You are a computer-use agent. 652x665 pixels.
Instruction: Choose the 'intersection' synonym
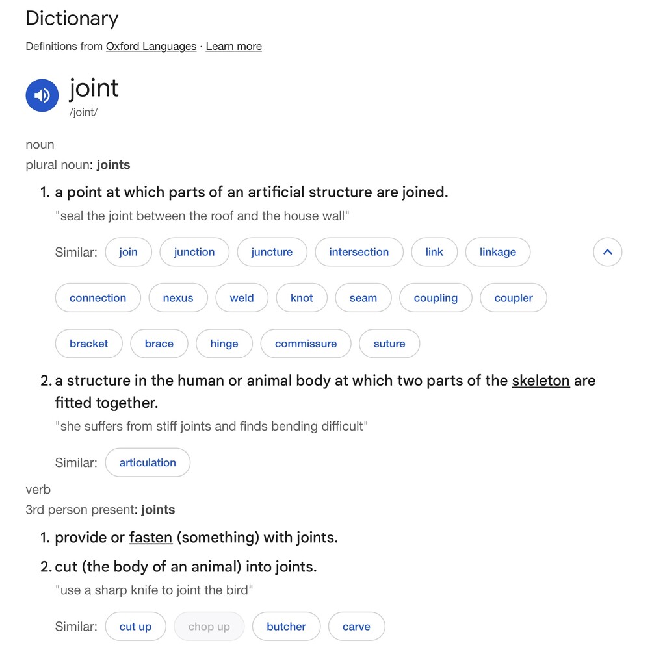(x=359, y=252)
